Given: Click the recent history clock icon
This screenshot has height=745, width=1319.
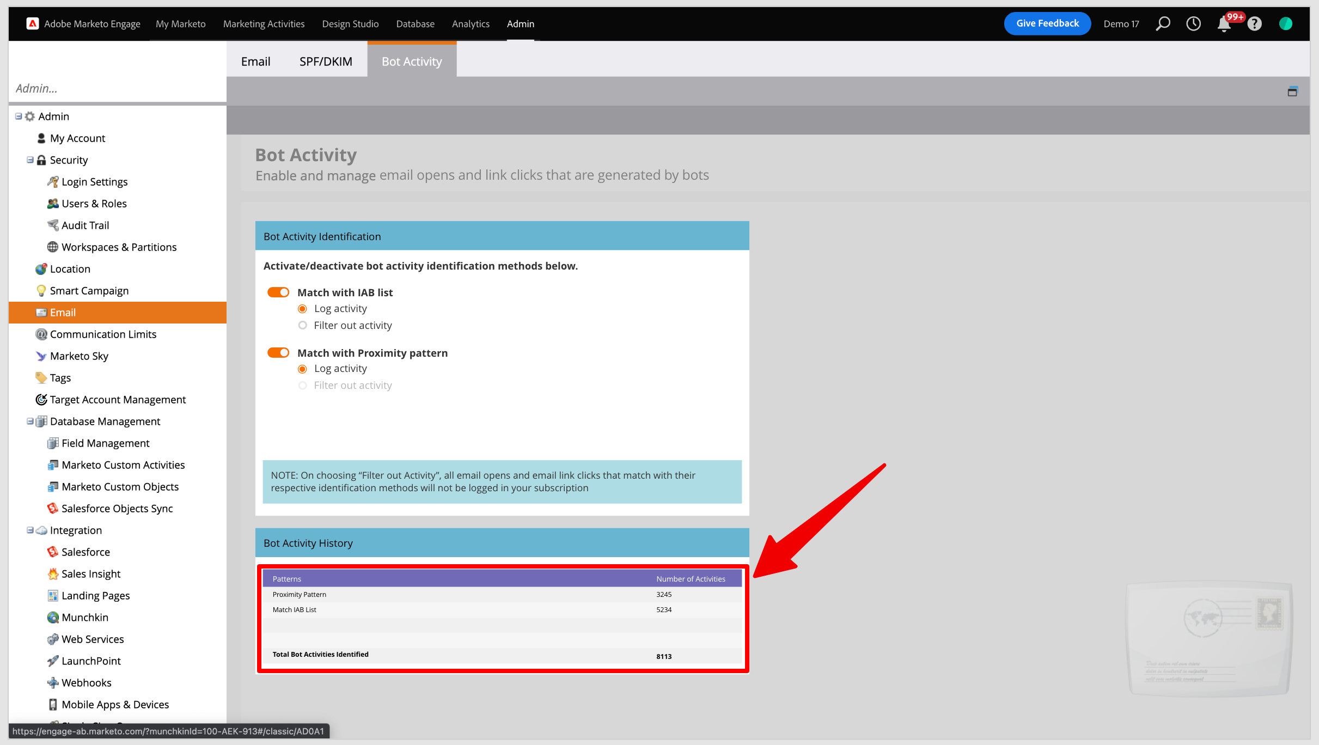Looking at the screenshot, I should coord(1194,23).
